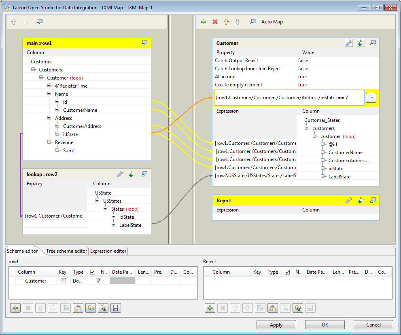Click the Apply button
This screenshot has height=335, width=401.
276,325
